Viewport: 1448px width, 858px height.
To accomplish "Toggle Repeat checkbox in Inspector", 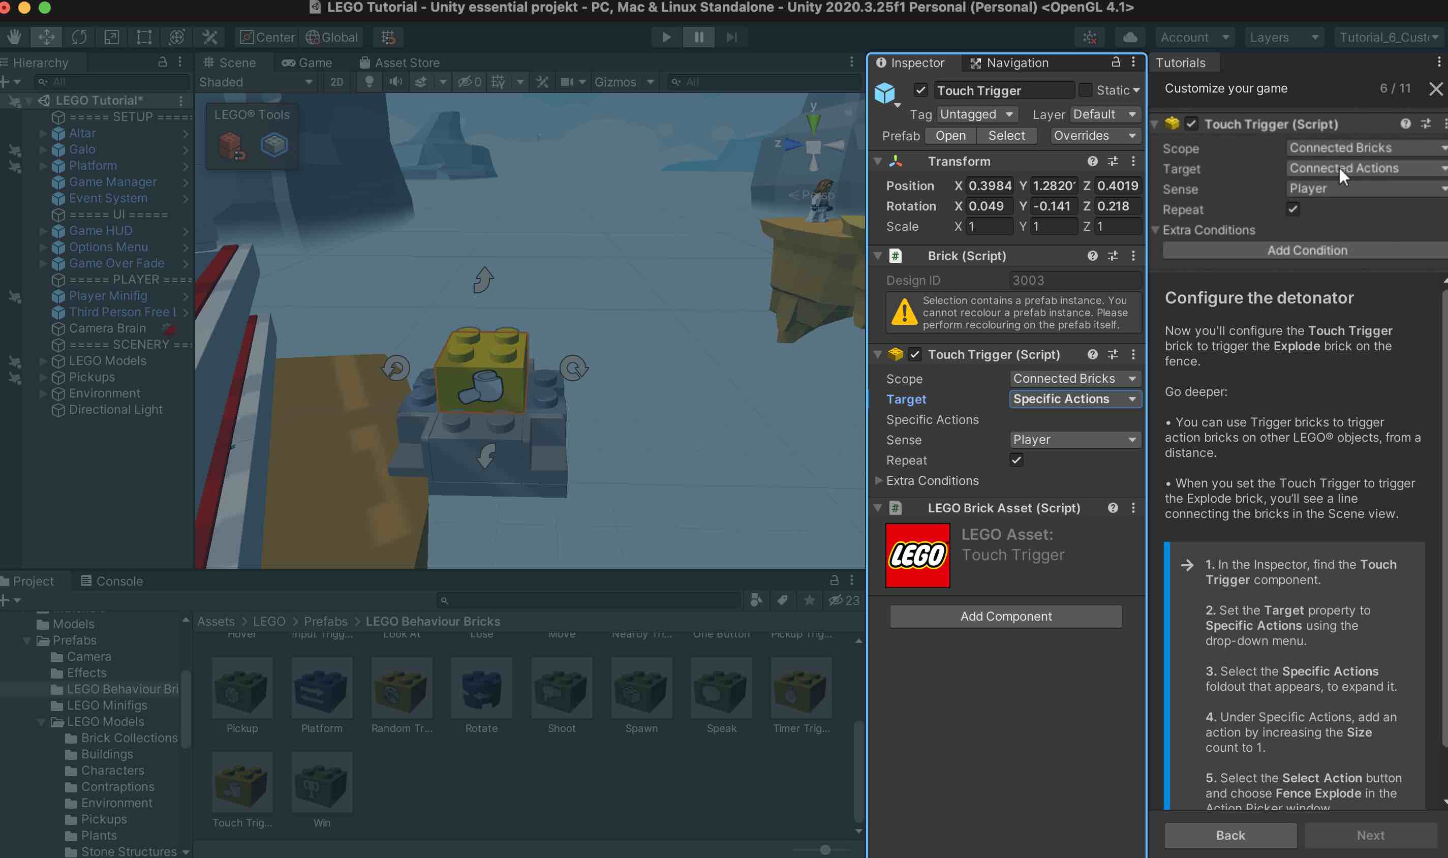I will pos(1016,460).
